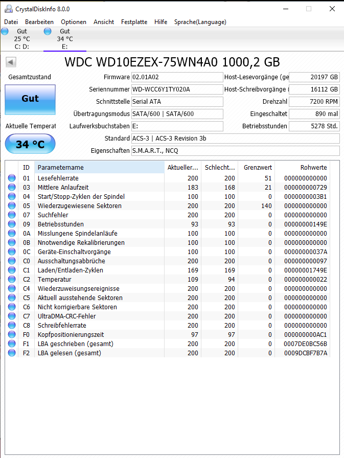Click the Firmware field 02.01A02
Image resolution: width=344 pixels, height=458 pixels.
coord(177,77)
